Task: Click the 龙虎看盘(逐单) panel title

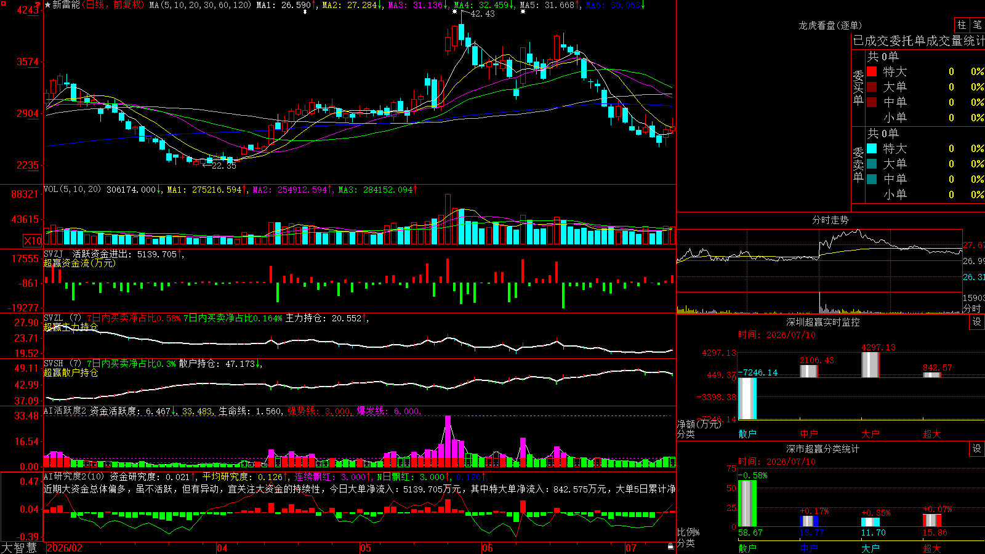Action: 830,25
